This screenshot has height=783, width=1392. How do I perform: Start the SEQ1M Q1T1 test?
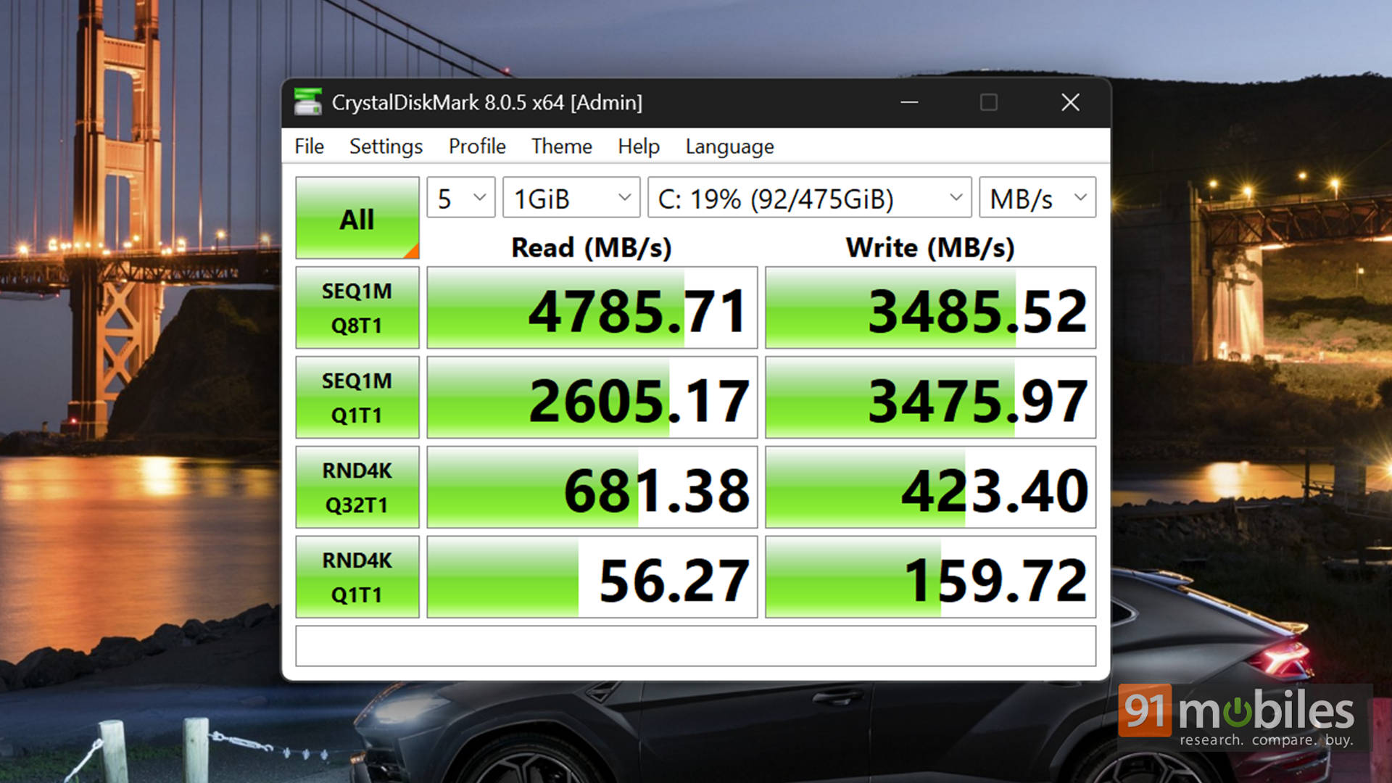[x=357, y=397]
